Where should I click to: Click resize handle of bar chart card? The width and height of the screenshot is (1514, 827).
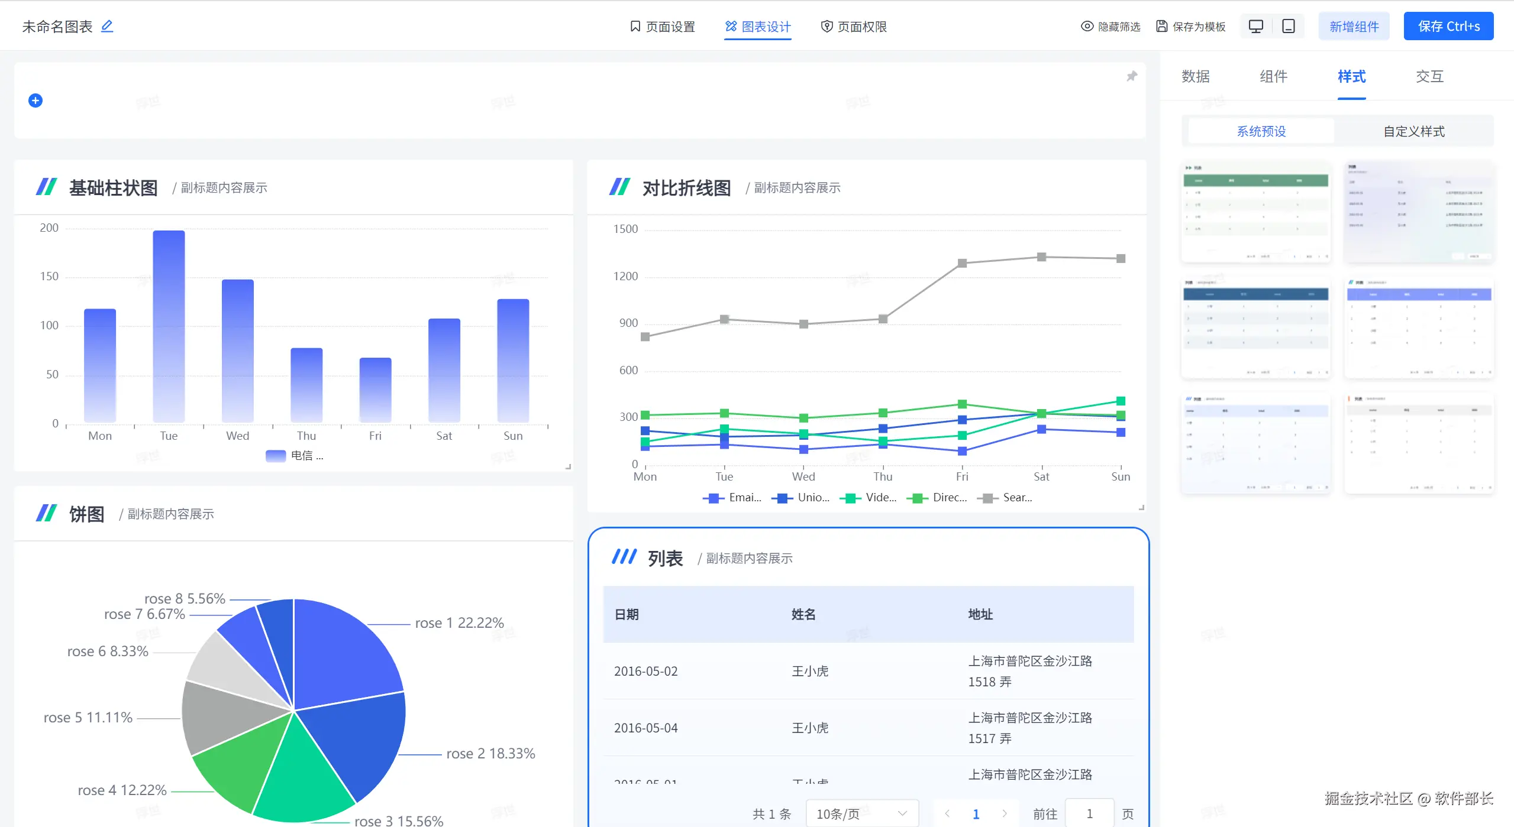pos(568,466)
